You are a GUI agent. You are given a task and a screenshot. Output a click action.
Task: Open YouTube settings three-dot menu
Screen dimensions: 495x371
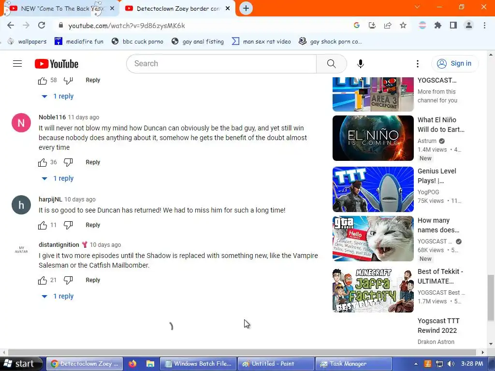tap(417, 64)
